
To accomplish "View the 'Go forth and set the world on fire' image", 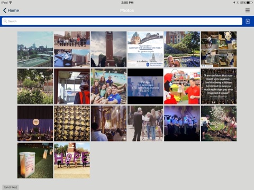I will click(x=146, y=49).
